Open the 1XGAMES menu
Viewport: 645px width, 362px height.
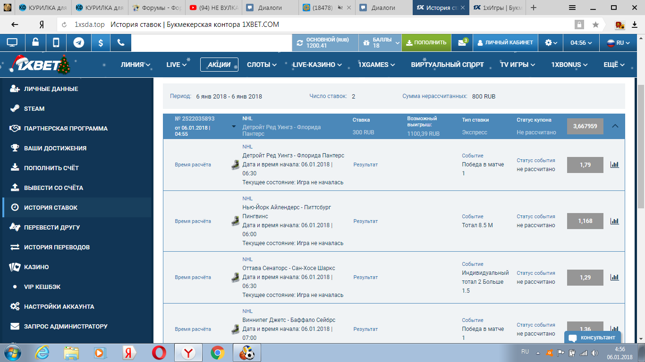tap(376, 65)
